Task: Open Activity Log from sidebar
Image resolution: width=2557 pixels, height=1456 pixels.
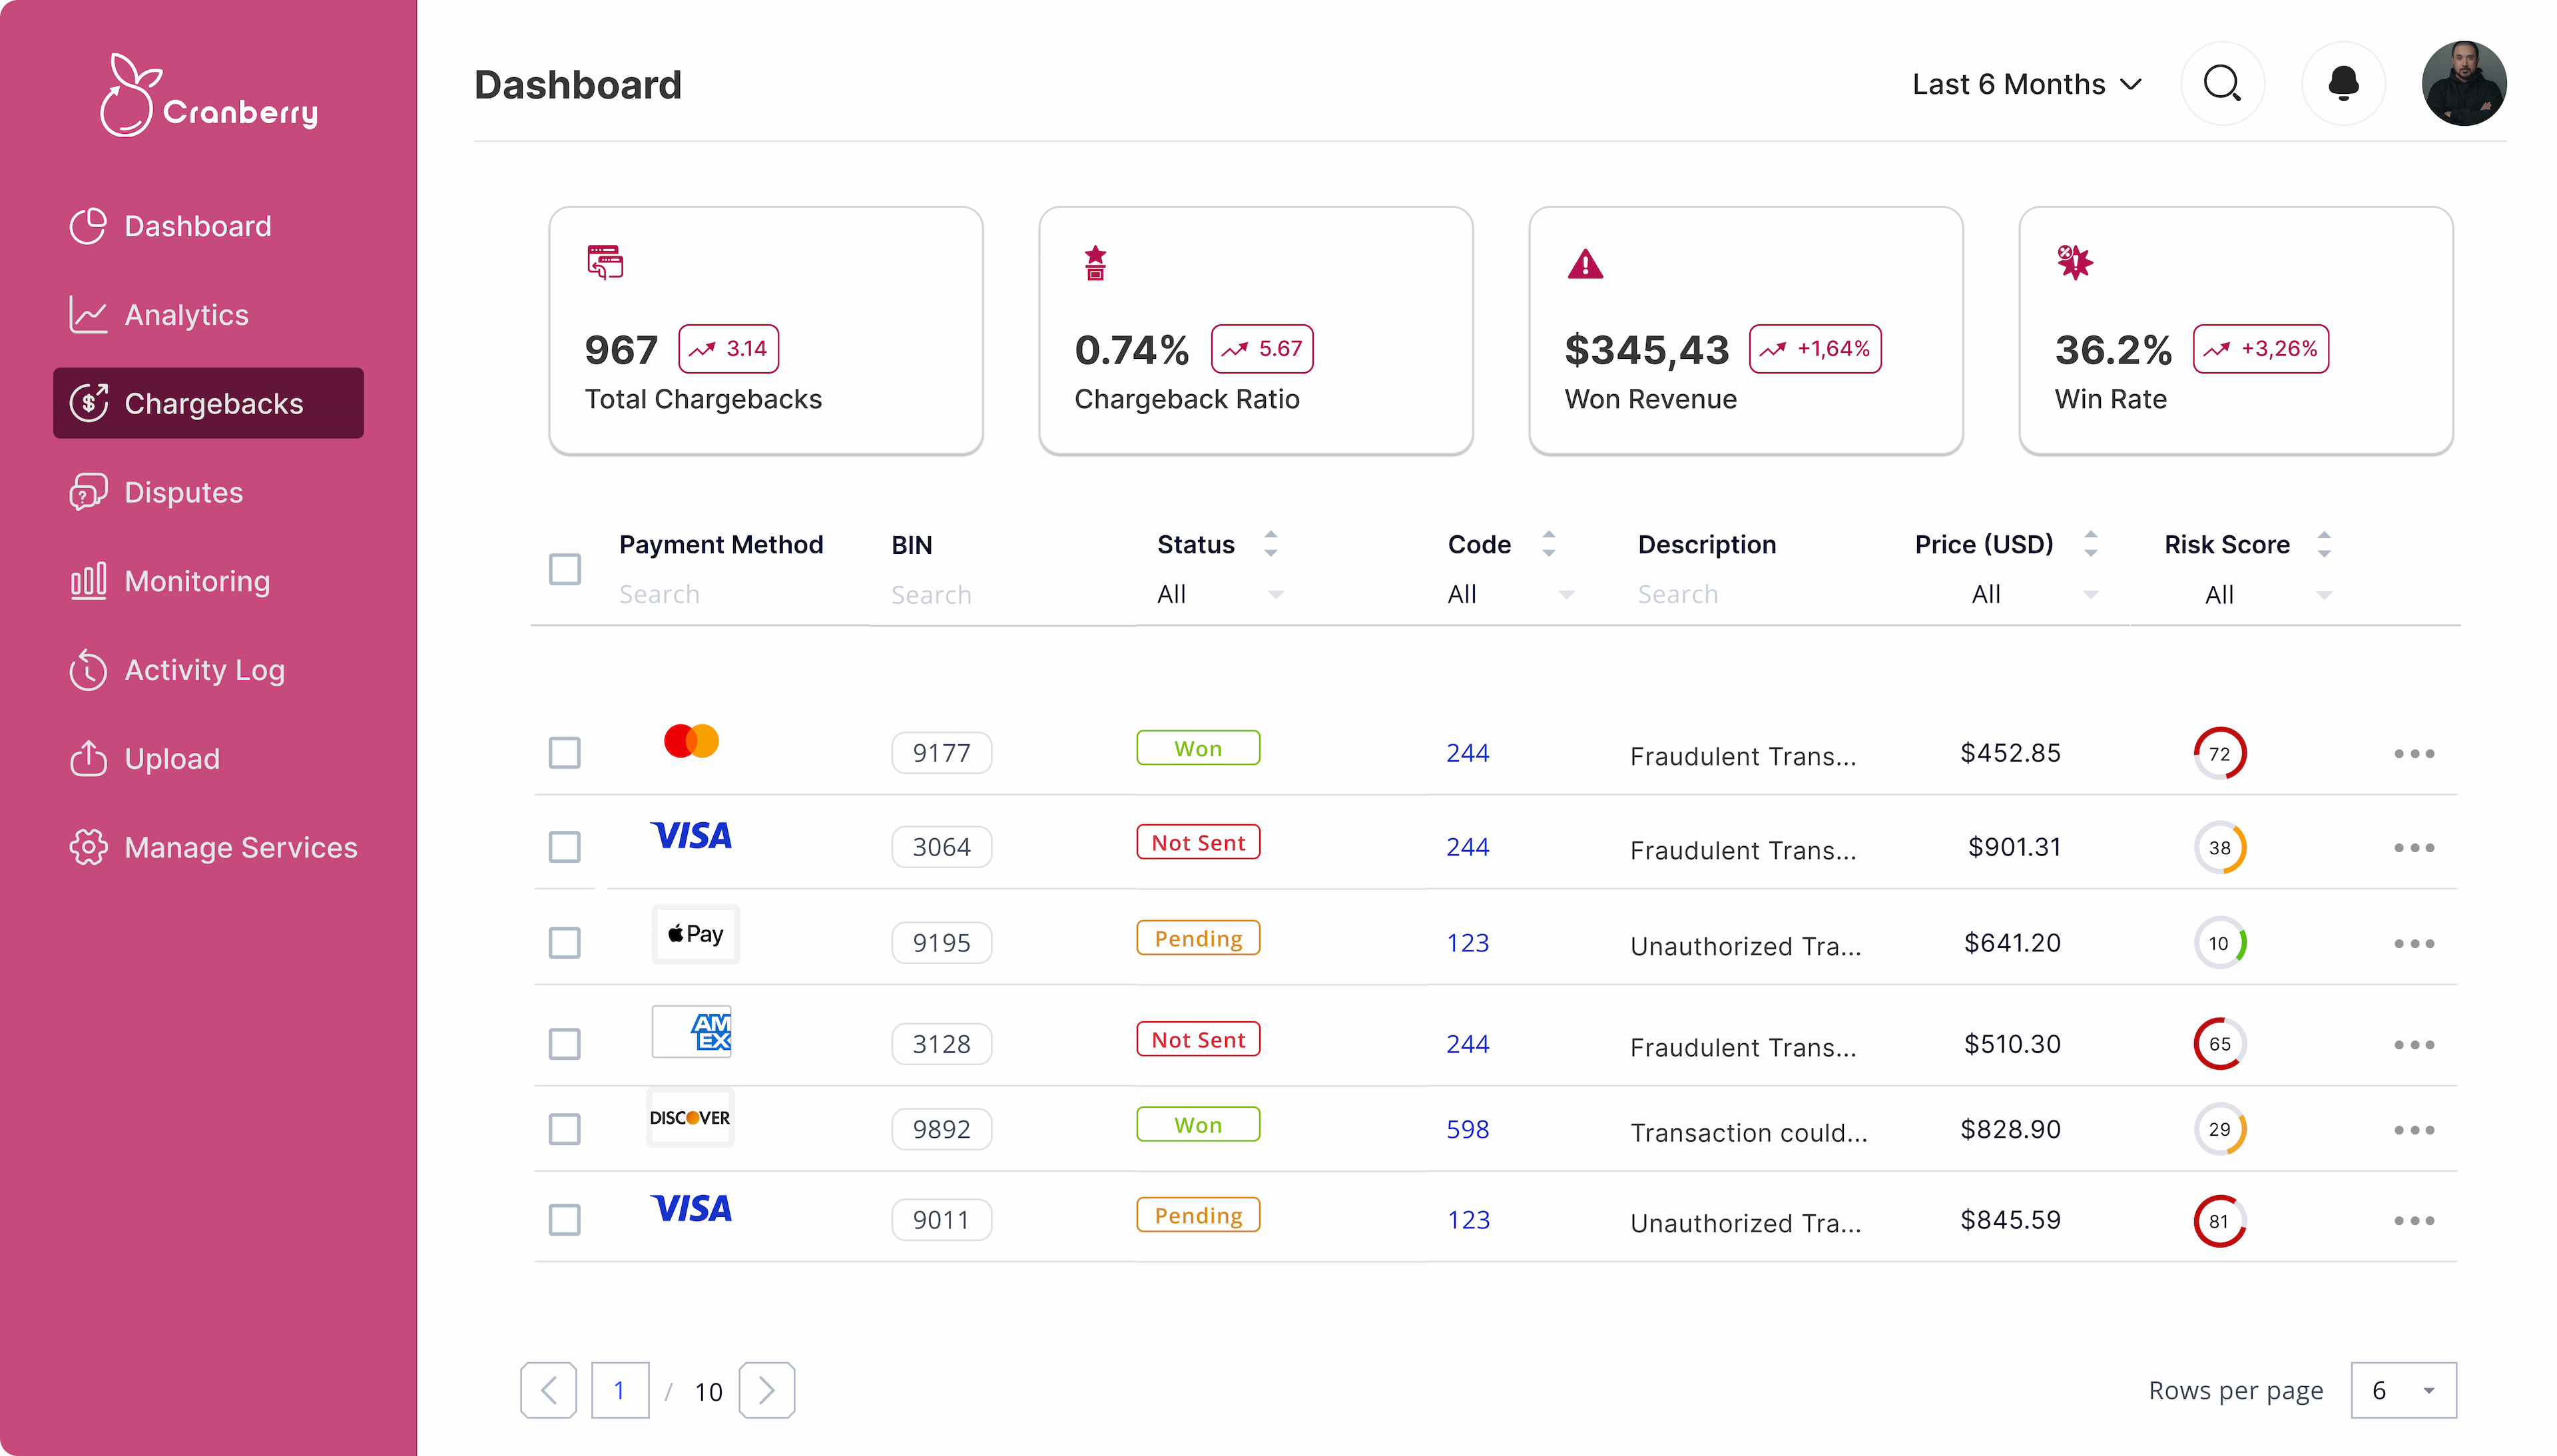Action: click(204, 670)
